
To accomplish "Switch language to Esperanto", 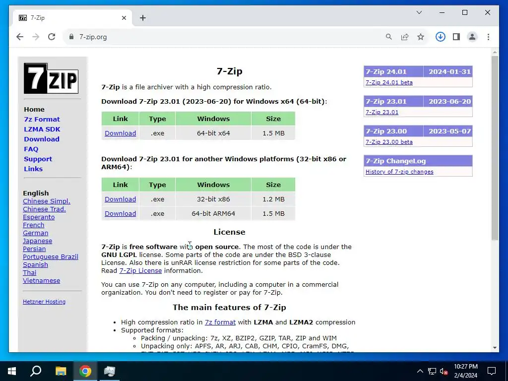I will pyautogui.click(x=39, y=217).
